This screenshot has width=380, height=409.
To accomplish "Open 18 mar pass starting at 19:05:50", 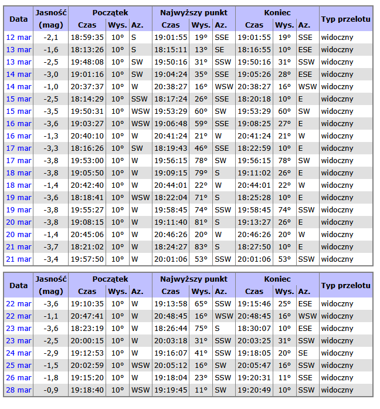I will 19,173.
